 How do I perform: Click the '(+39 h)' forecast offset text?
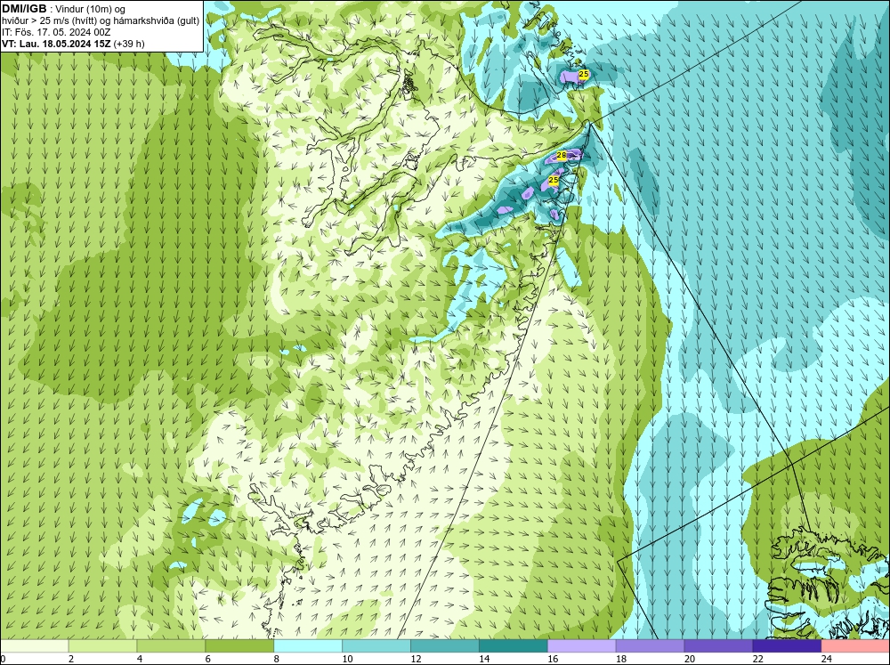click(x=129, y=44)
